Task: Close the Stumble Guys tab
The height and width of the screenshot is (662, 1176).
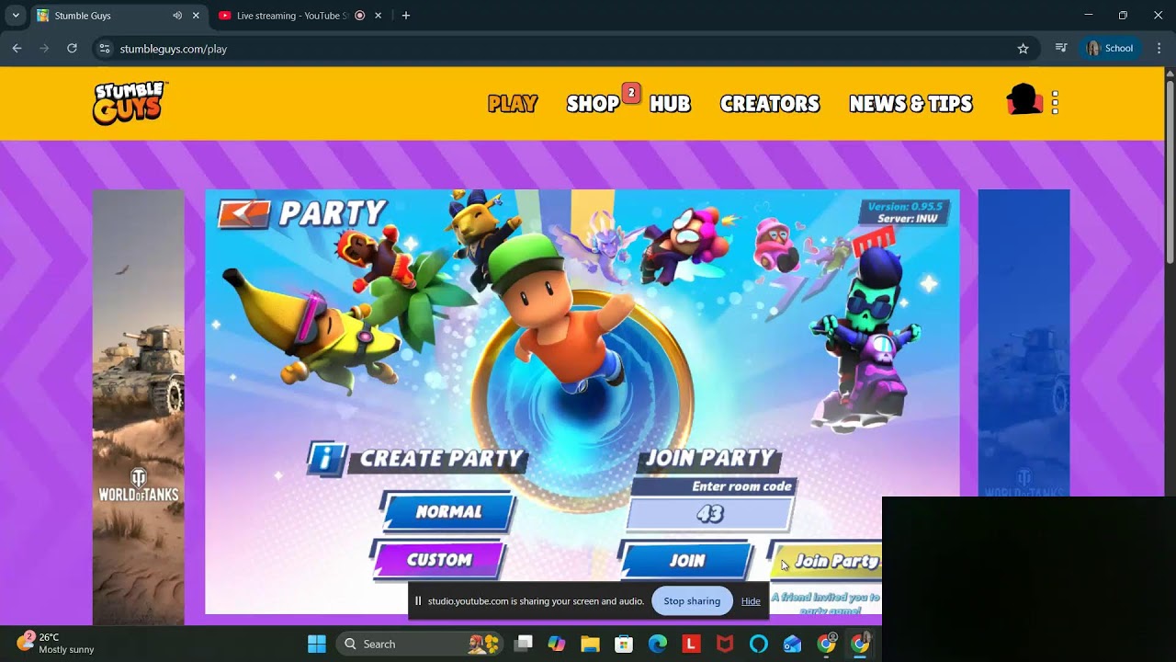Action: pos(196,16)
